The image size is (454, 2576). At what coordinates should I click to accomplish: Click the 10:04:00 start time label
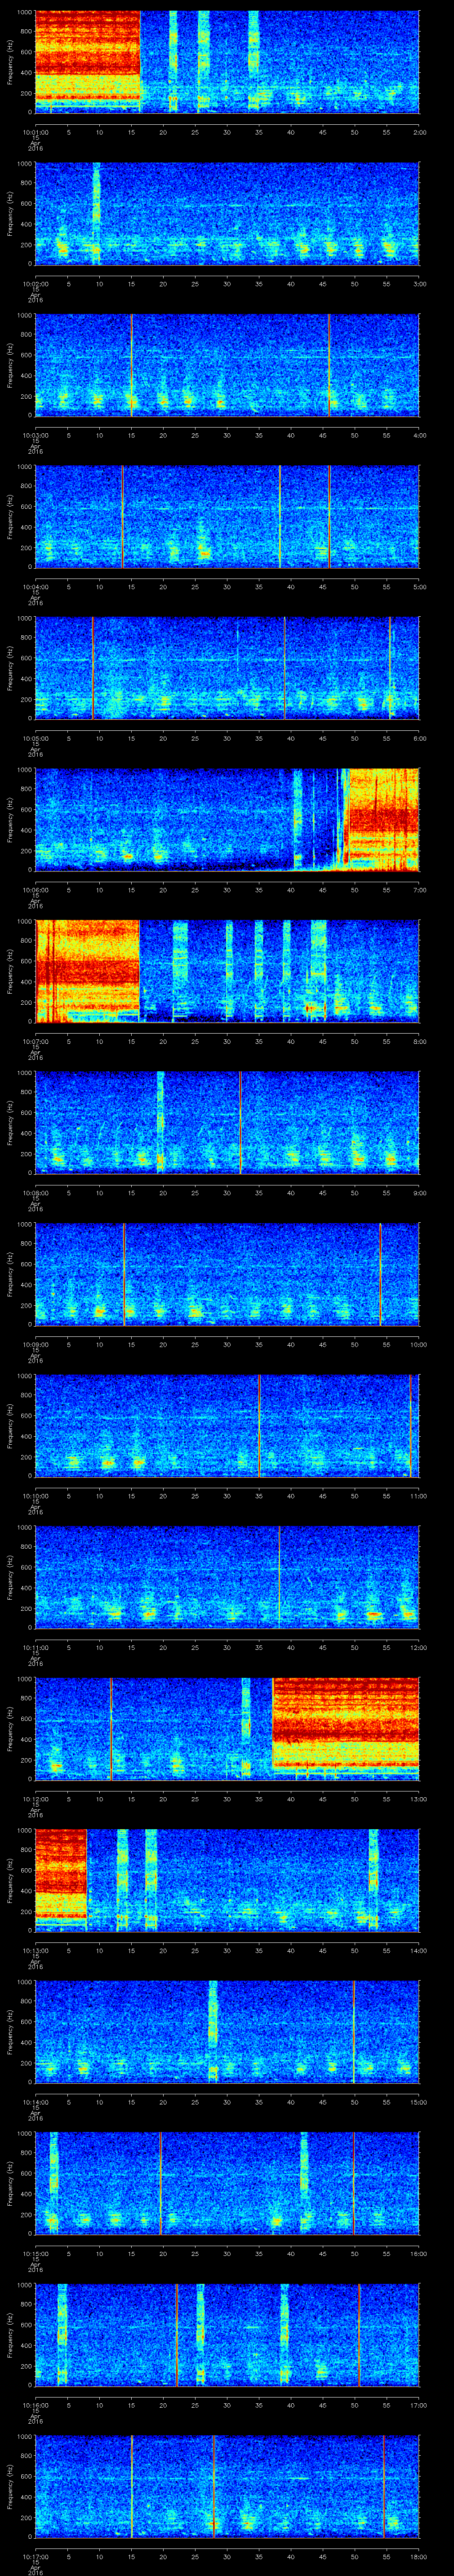point(35,587)
